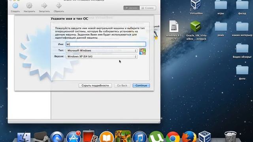
Task: Open the deer hunting game in dock
Action: pos(123,136)
